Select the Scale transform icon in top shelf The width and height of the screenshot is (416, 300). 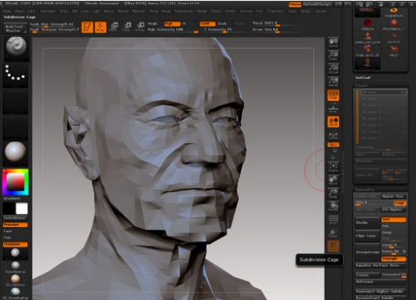tap(126, 27)
